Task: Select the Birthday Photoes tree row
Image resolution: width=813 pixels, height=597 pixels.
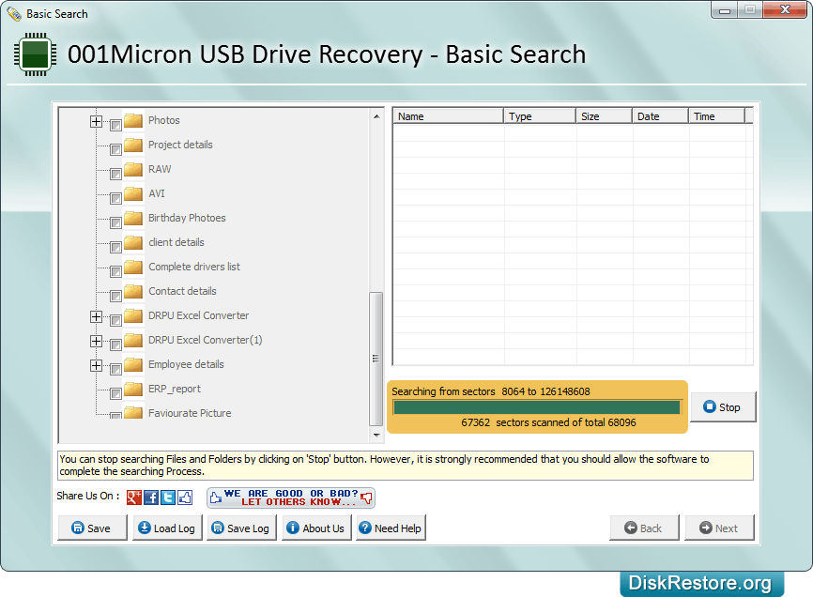Action: pos(187,218)
